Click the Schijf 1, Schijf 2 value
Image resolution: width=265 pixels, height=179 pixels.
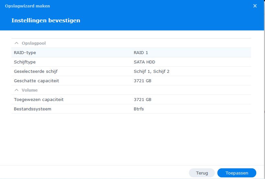coord(151,71)
